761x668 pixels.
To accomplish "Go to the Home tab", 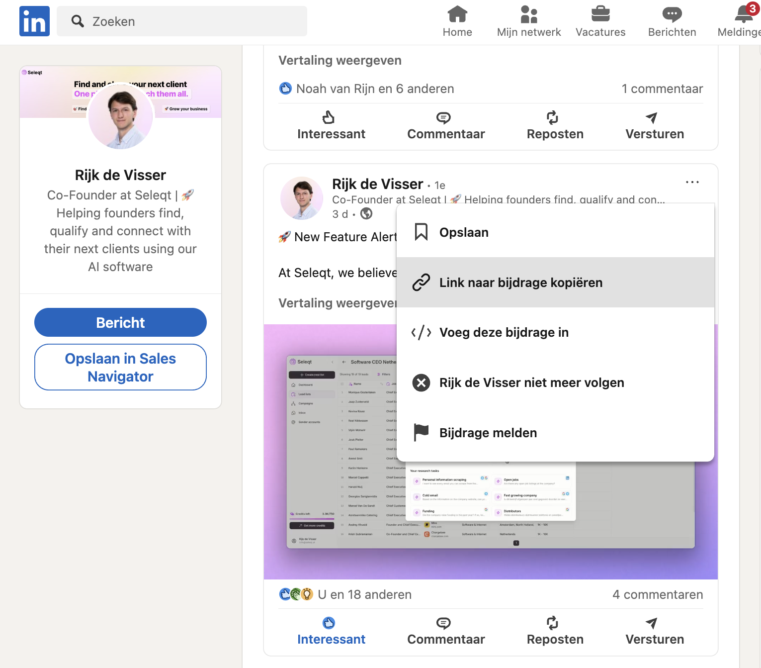I will 457,22.
